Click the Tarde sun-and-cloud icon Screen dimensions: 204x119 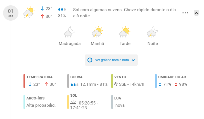coord(125,32)
